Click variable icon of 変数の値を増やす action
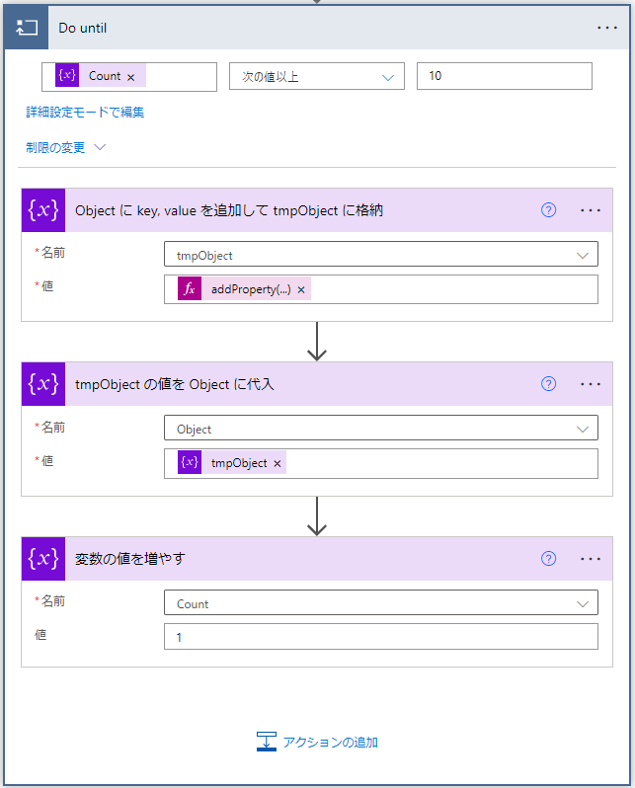The width and height of the screenshot is (635, 788). coord(43,559)
